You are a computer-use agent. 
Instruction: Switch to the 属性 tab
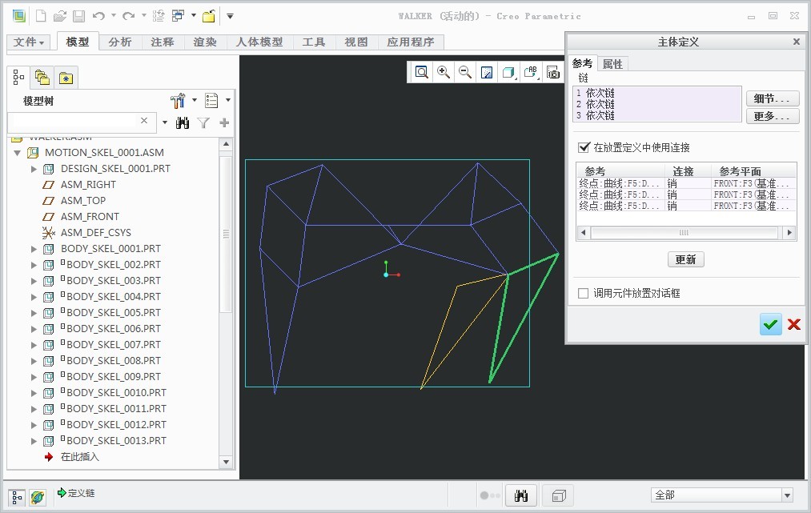[x=612, y=64]
